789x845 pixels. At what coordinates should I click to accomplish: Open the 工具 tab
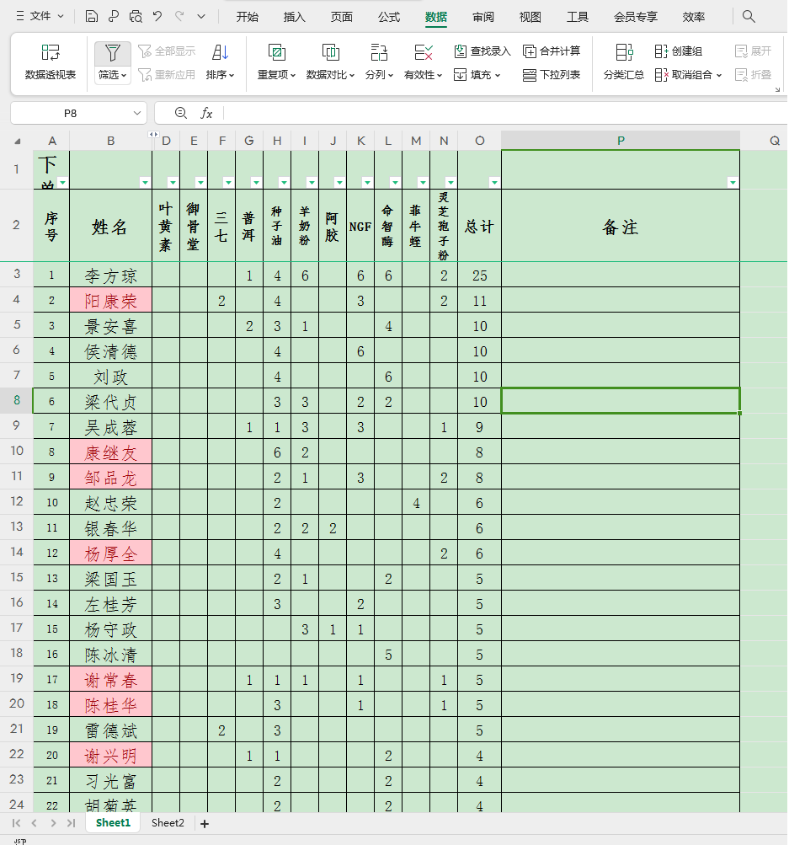click(578, 17)
